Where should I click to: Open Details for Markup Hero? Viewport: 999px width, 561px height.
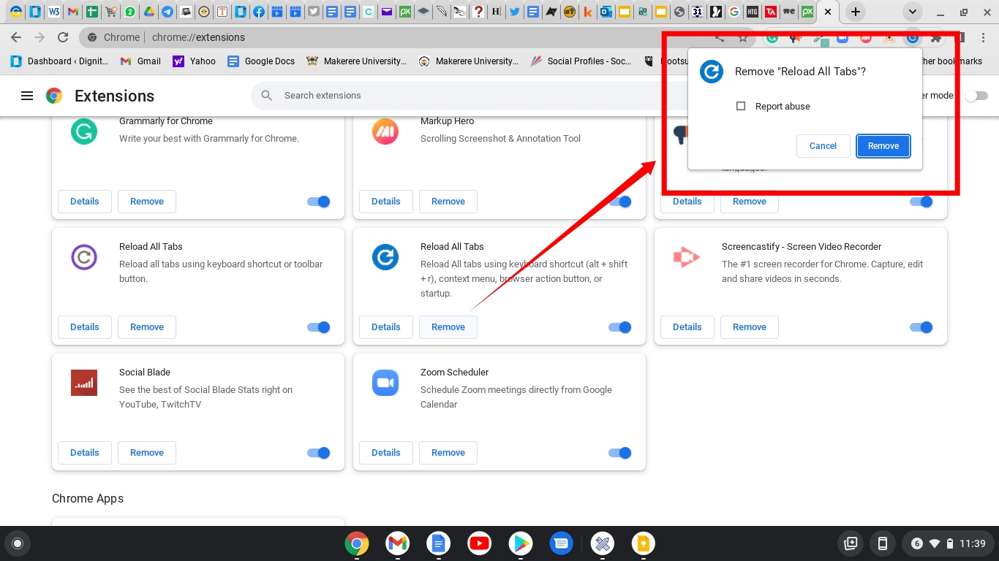[386, 202]
